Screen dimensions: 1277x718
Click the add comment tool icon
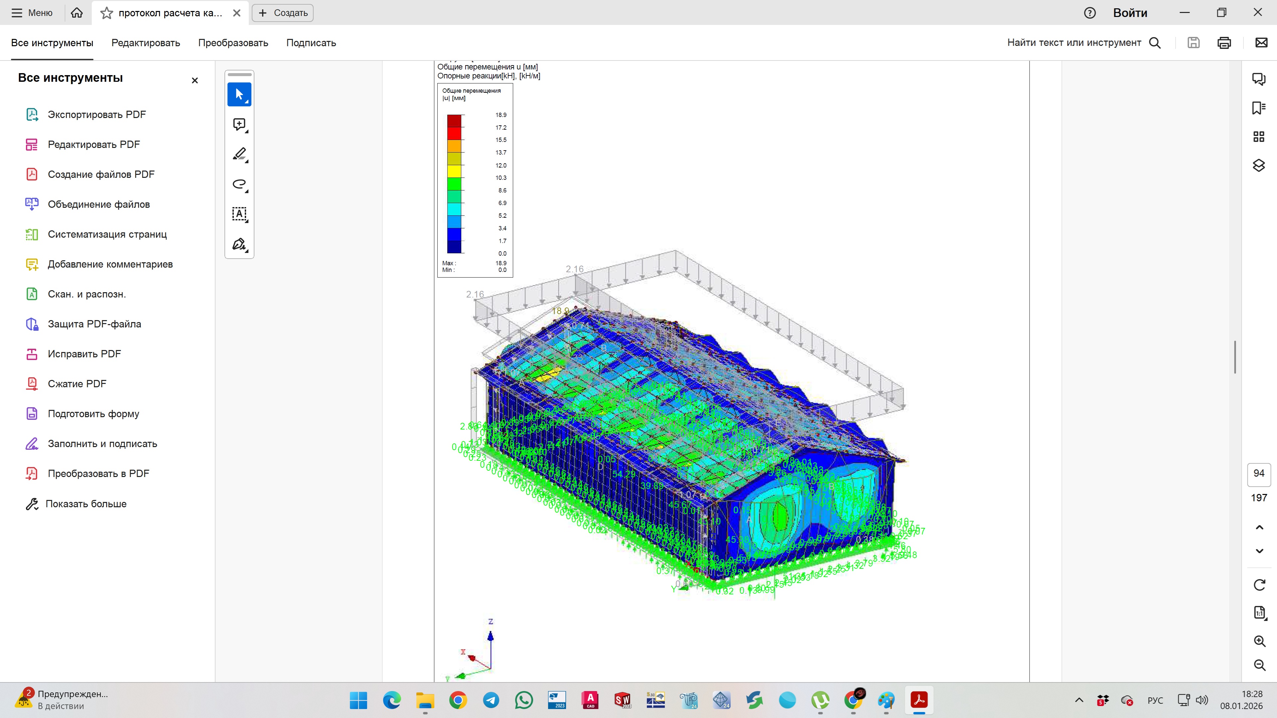(x=239, y=124)
